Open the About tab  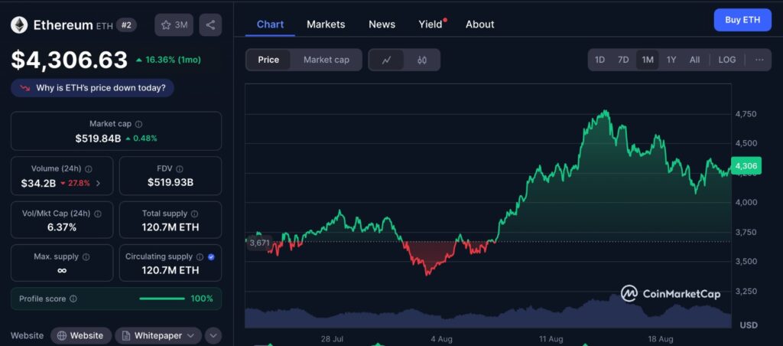(480, 24)
